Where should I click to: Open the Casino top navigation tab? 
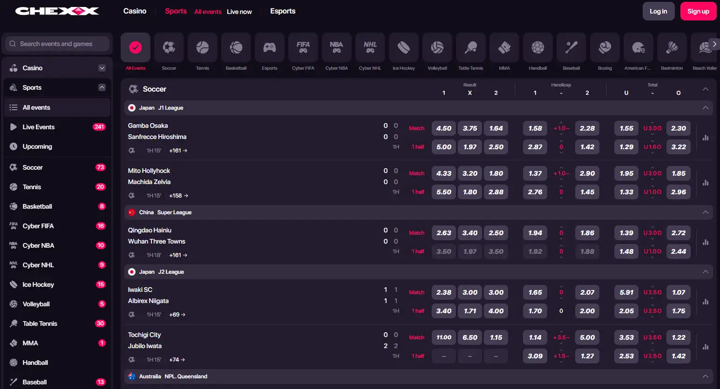point(135,11)
